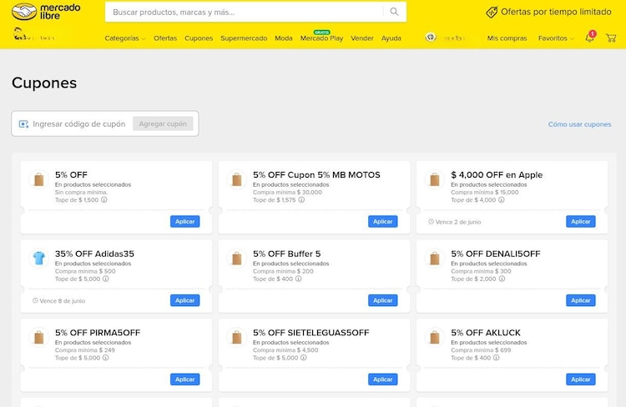Open the Moda menu item
The image size is (626, 407).
pos(284,38)
